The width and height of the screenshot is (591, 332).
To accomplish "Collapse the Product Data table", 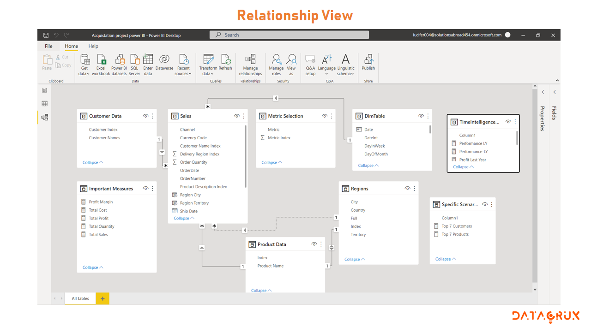I will click(x=261, y=290).
